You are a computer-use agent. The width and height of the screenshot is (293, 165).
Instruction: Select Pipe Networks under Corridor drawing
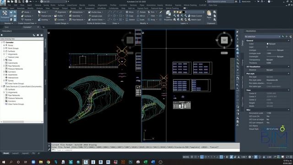click(x=14, y=66)
